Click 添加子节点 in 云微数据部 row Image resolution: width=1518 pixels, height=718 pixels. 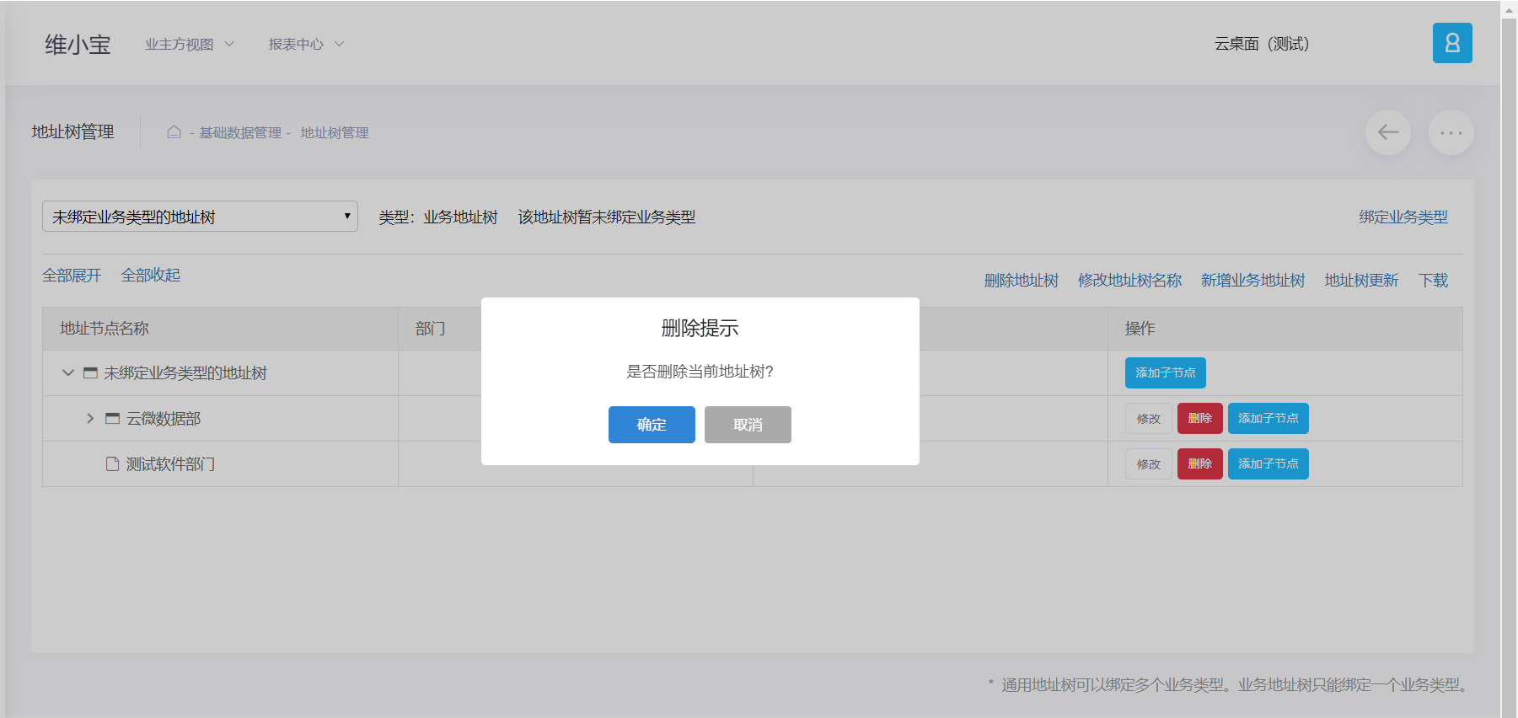1269,419
